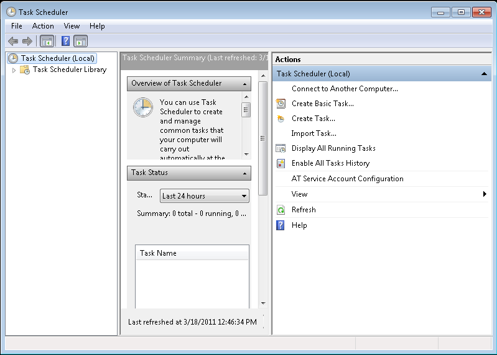This screenshot has height=355, width=497.
Task: Minimize the Task Scheduler window
Action: pyautogui.click(x=440, y=12)
